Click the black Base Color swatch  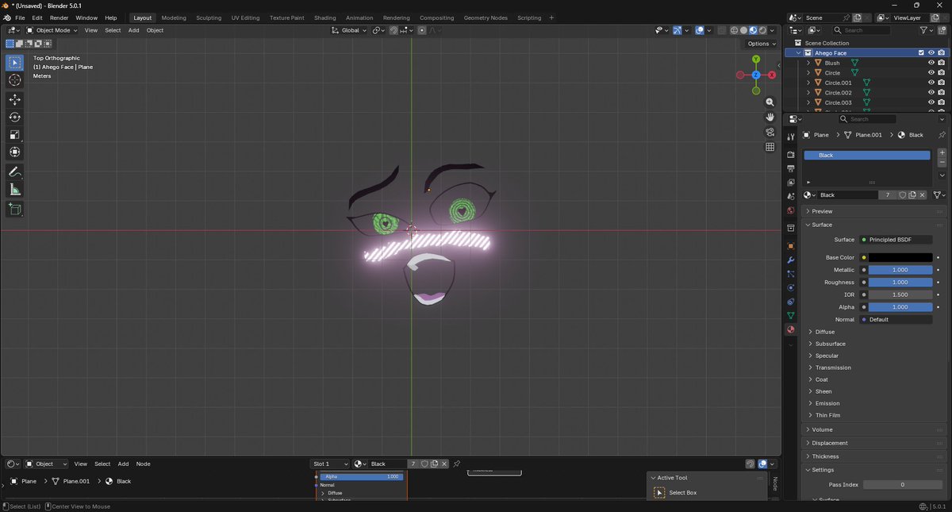point(900,257)
